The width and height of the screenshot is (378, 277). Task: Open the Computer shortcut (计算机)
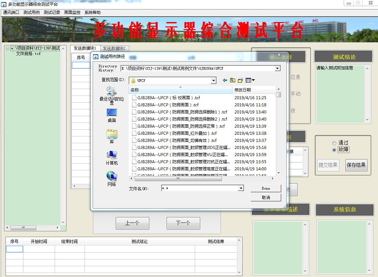[x=112, y=157]
